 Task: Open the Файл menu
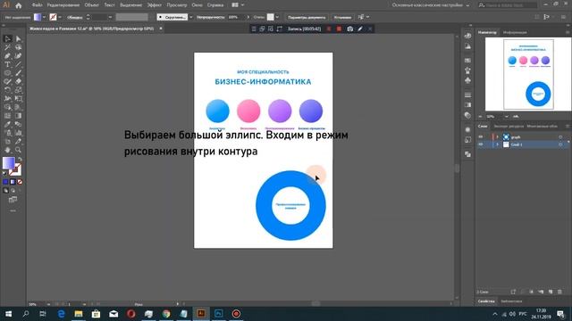37,5
